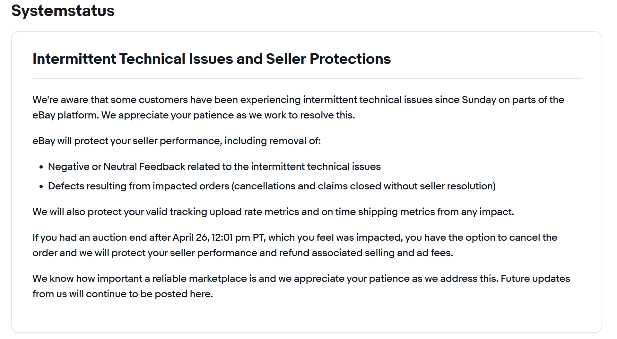Click the word "Sunday" in the first paragraph

click(x=479, y=100)
